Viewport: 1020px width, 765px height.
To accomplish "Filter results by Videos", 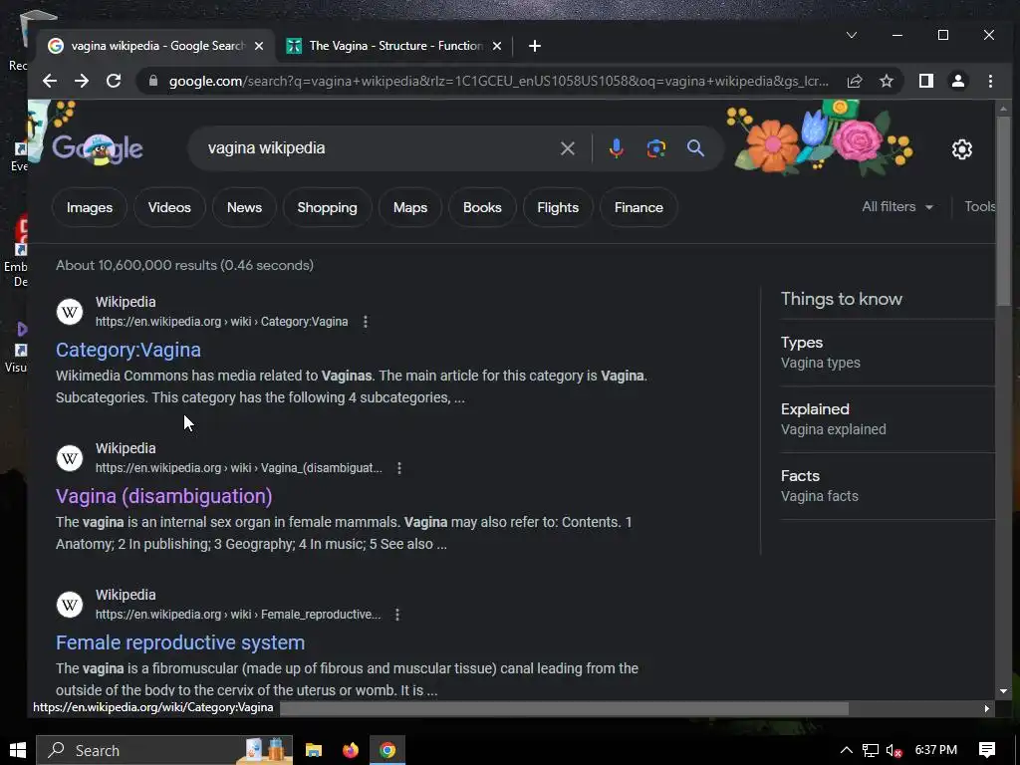I will [x=169, y=207].
